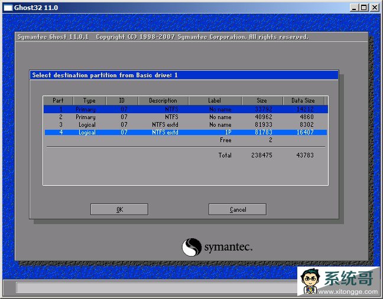383x299 pixels.
Task: Select partition 2 Primary with size 40962
Action: 186,117
